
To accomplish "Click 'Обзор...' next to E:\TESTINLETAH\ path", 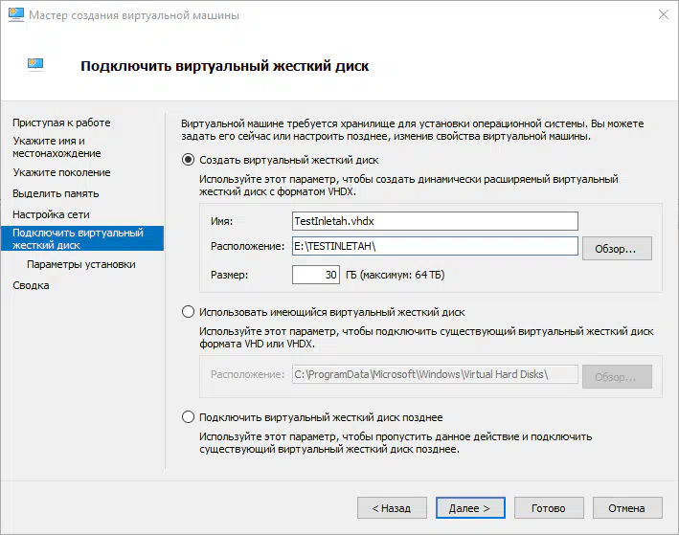I will [617, 249].
